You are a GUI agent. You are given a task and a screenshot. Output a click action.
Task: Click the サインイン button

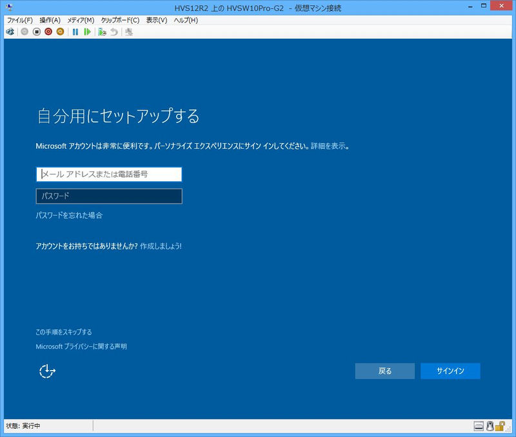[450, 371]
